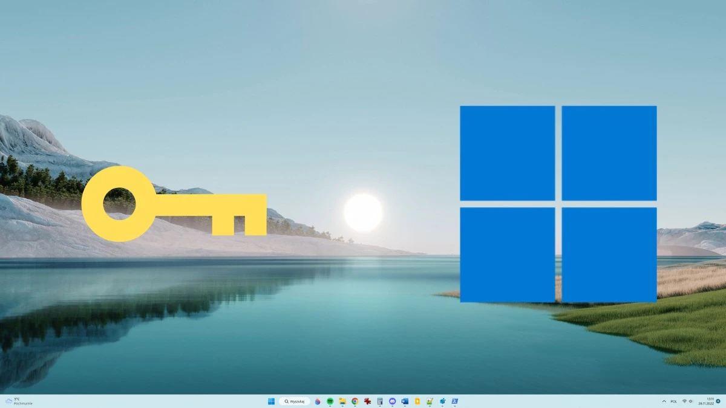Open Windows Terminal / PowerShell

(455, 401)
